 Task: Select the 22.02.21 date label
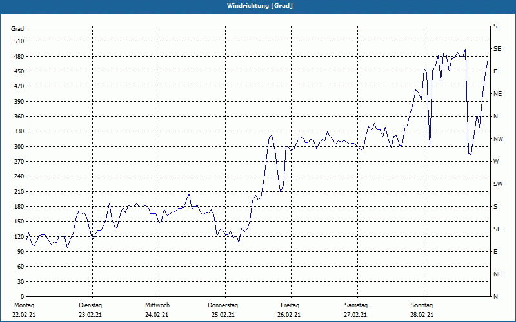[24, 315]
